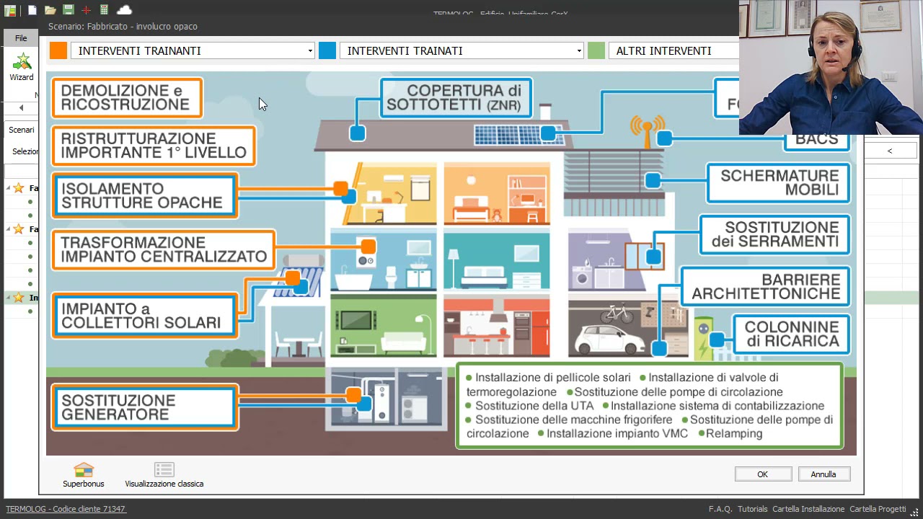Open the File menu

(x=21, y=38)
